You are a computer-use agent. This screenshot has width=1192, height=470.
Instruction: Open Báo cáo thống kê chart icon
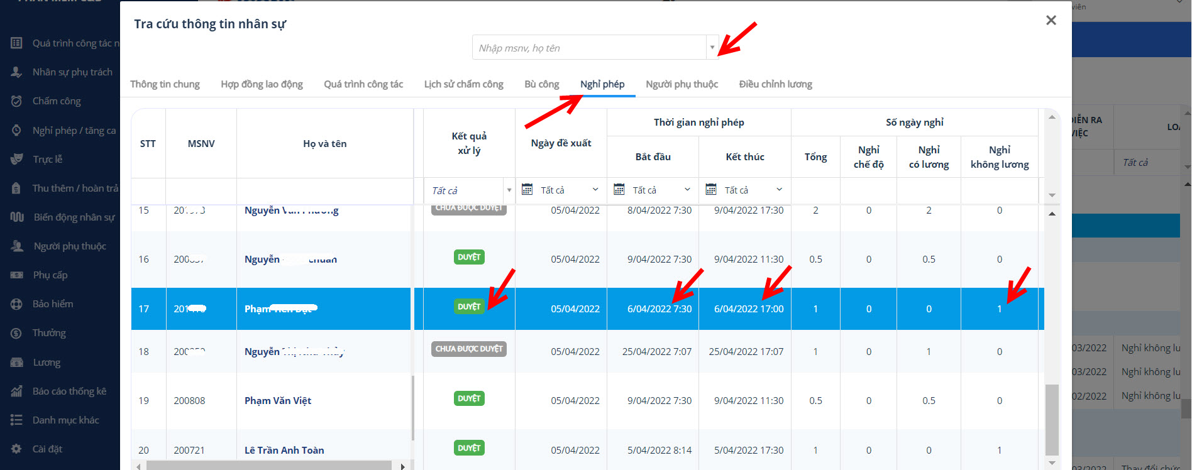pyautogui.click(x=17, y=391)
